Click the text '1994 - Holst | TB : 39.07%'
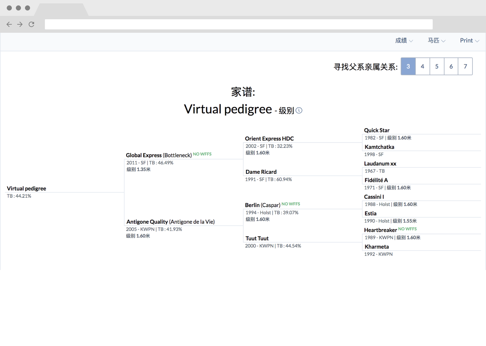Image resolution: width=486 pixels, height=346 pixels. [x=272, y=213]
